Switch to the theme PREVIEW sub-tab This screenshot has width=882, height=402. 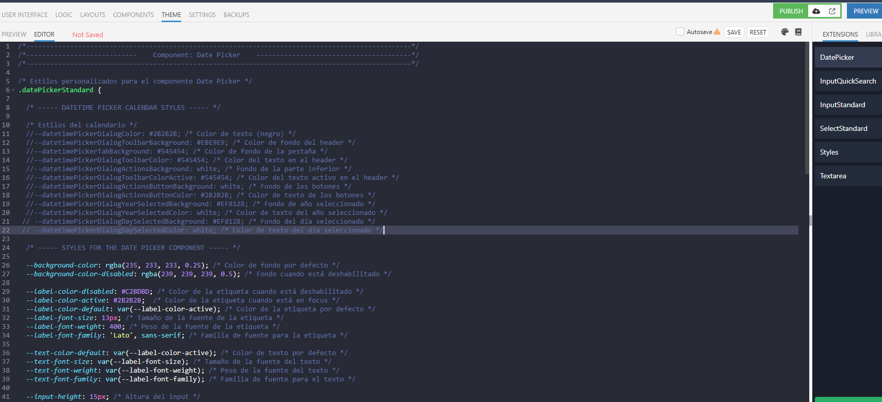click(x=14, y=35)
